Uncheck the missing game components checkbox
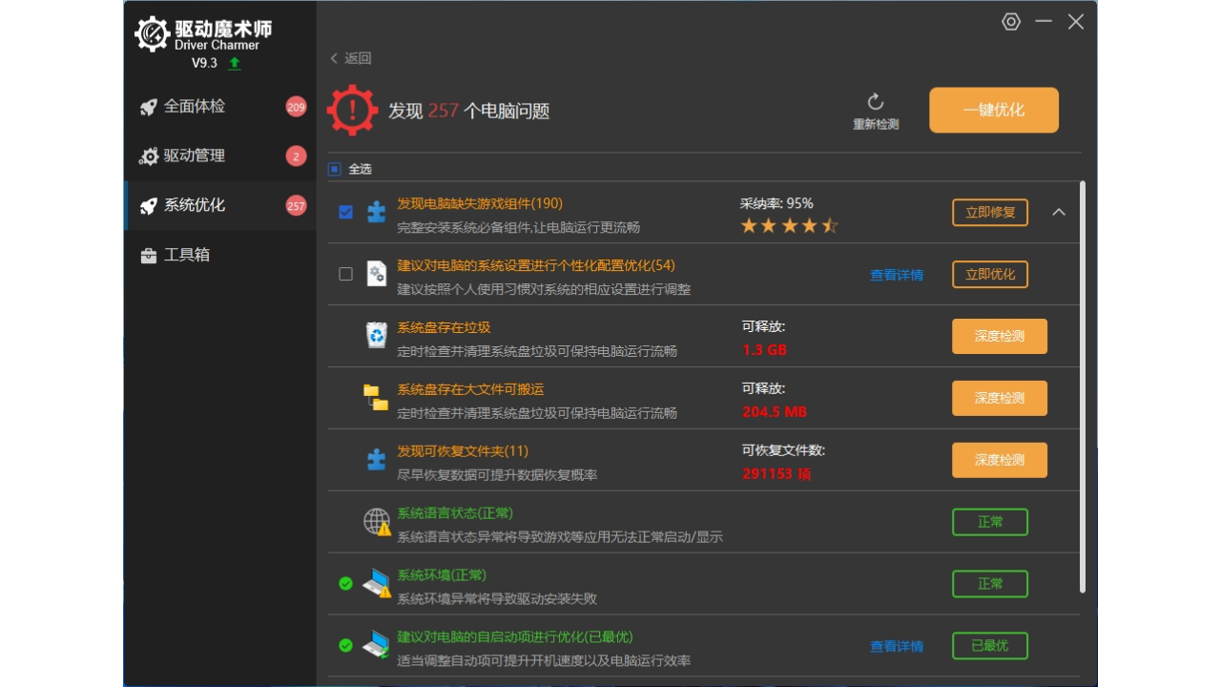Screen dimensions: 1221x687 click(x=345, y=212)
